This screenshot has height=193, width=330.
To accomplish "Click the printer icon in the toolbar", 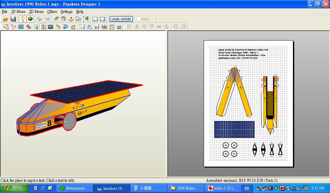I will click(119, 27).
